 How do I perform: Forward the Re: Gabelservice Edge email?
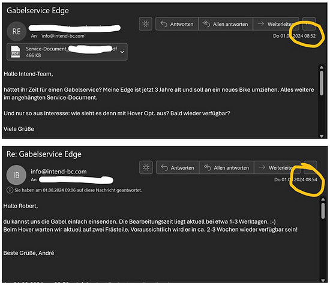(277, 168)
